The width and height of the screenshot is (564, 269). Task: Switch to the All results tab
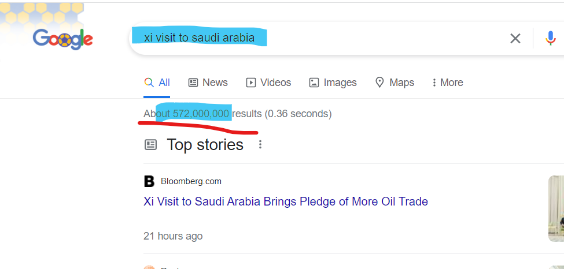pos(157,83)
